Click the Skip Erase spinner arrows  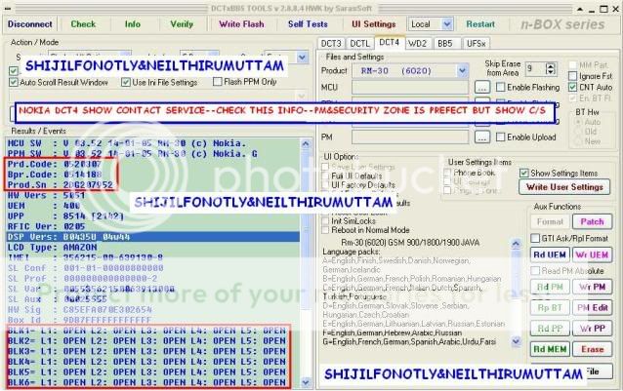coord(550,69)
